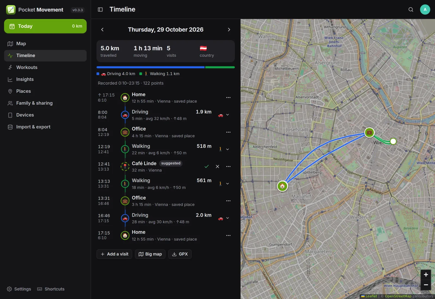The height and width of the screenshot is (299, 435).
Task: Click the white walk endpoint marker on map
Action: pos(393,141)
